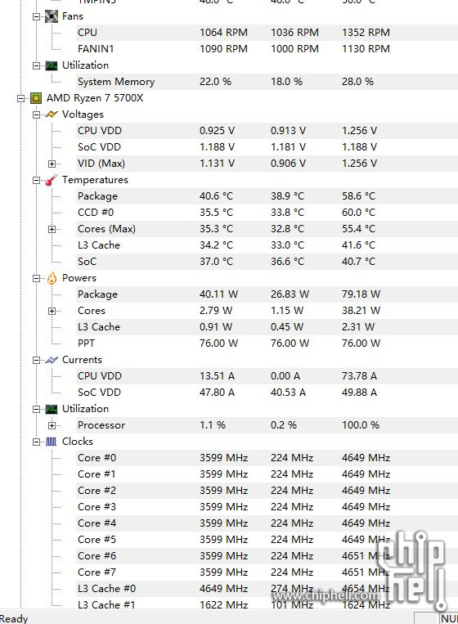The width and height of the screenshot is (458, 624).
Task: Click the Powers flame icon
Action: [x=52, y=278]
